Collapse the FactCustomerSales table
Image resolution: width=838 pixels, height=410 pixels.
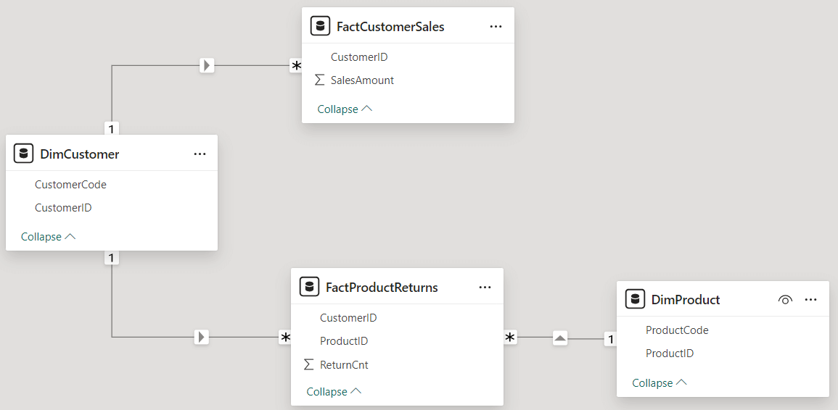345,109
